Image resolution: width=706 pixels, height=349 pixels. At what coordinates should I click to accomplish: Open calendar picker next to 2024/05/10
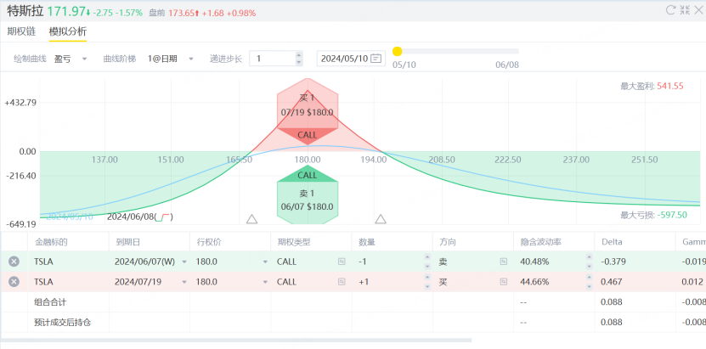pyautogui.click(x=376, y=59)
